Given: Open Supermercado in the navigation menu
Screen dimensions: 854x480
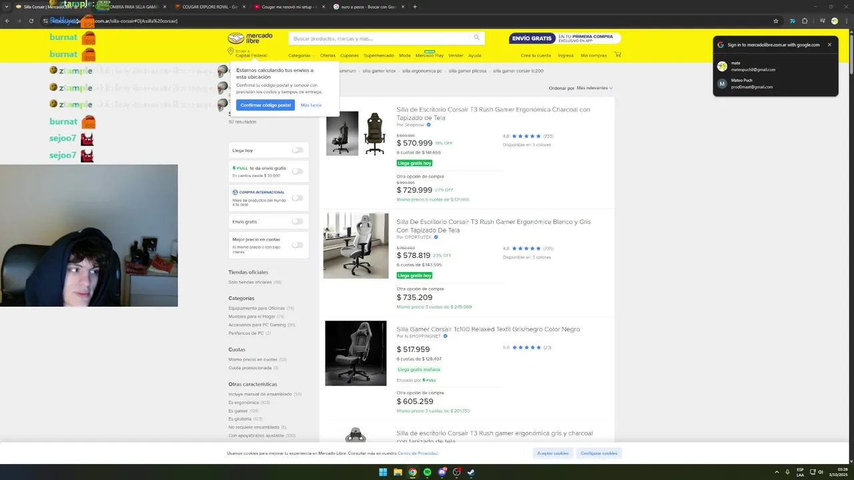Looking at the screenshot, I should click(x=378, y=55).
